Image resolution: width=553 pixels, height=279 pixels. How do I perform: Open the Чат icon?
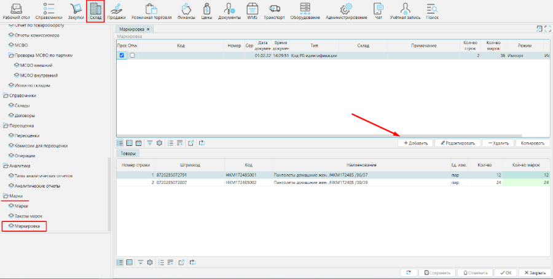coord(378,11)
